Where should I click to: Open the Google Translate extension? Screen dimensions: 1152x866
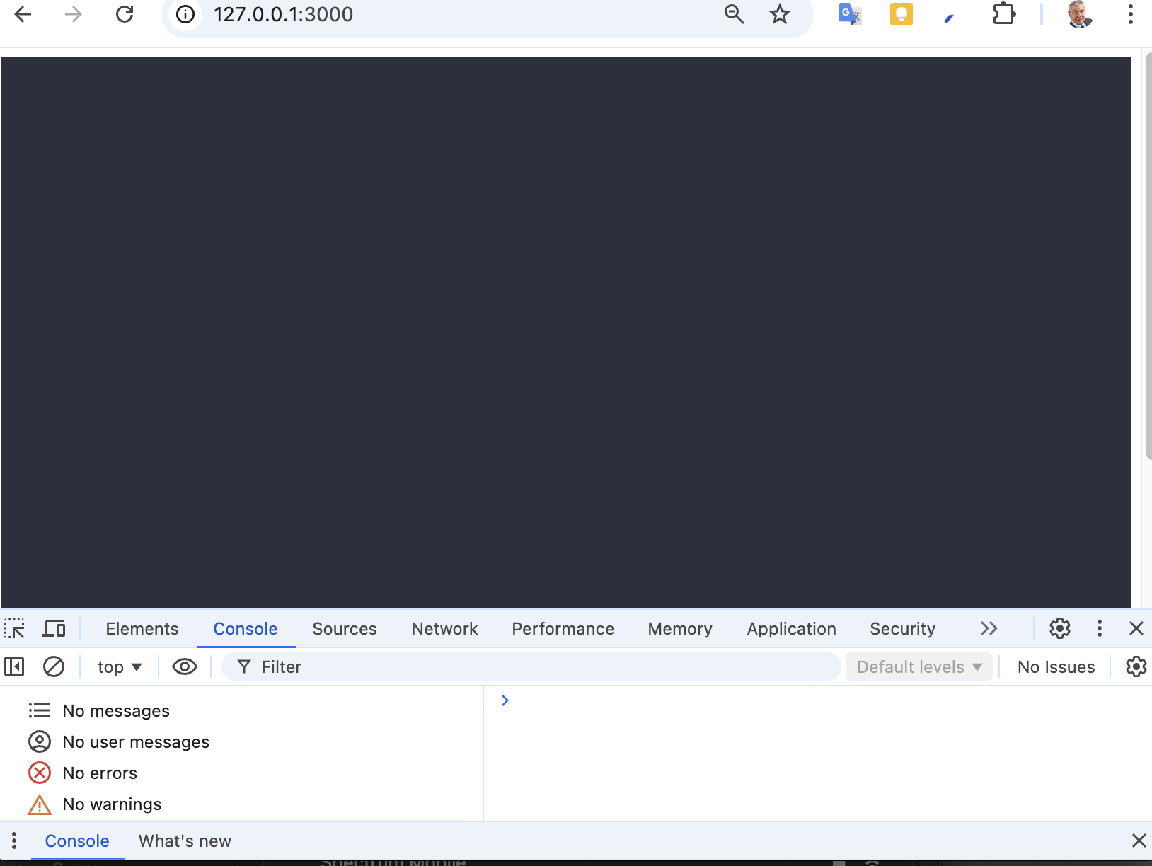tap(850, 14)
